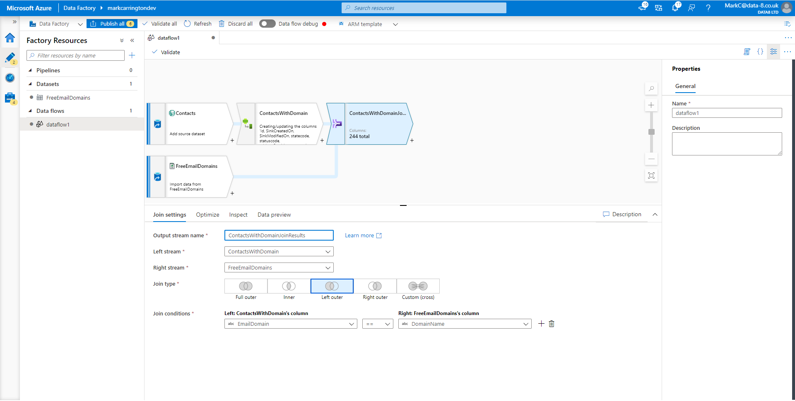Switch to the Optimize tab

[x=207, y=215]
